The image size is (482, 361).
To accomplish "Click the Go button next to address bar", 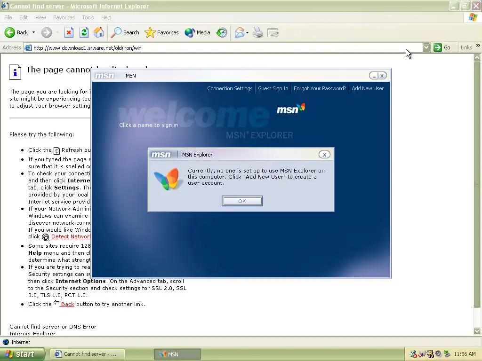I will pyautogui.click(x=442, y=47).
